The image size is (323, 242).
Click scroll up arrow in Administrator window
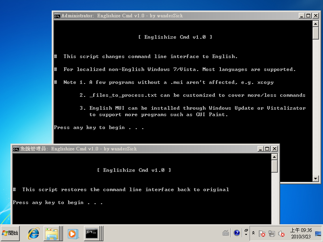point(316,24)
